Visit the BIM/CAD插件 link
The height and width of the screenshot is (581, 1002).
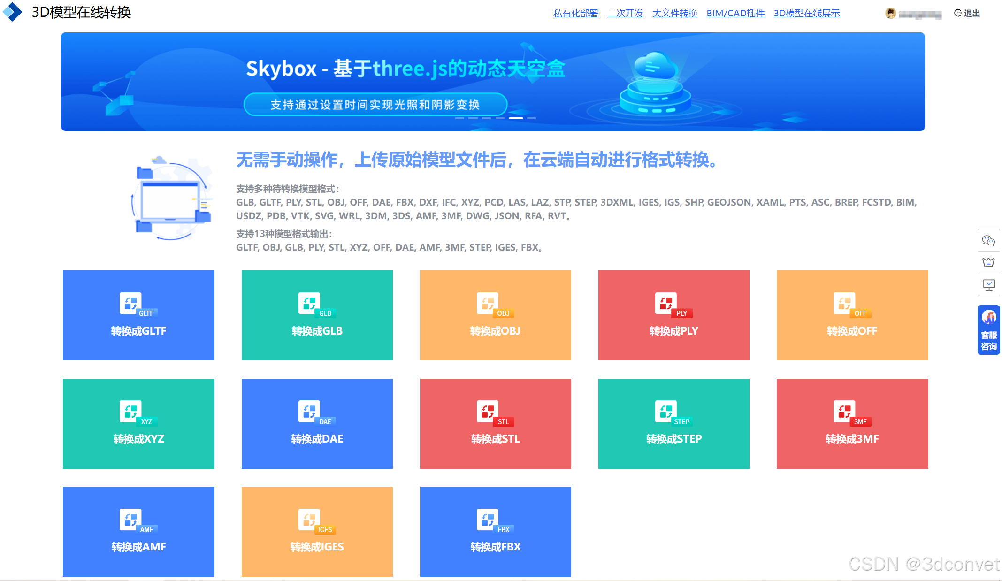[x=735, y=13]
